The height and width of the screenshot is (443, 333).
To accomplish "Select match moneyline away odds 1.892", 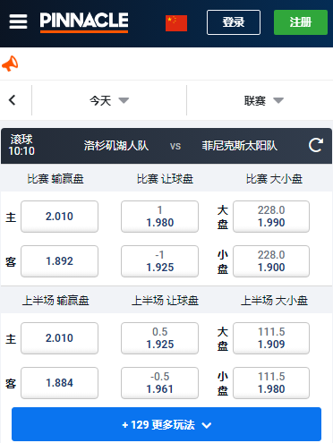I will tap(59, 261).
